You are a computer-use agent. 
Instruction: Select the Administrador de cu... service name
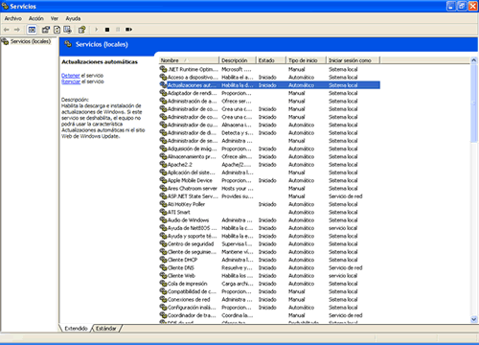click(193, 125)
